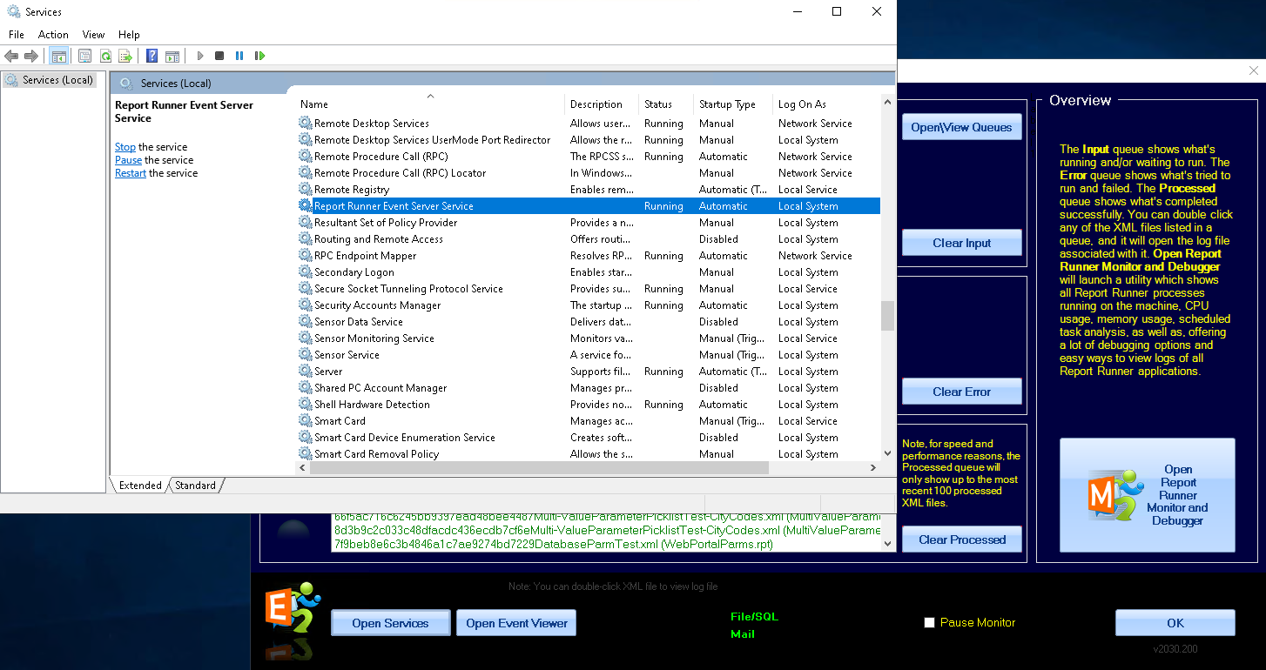Click the gear icon beside Remote Registry
This screenshot has width=1266, height=670.
click(306, 189)
